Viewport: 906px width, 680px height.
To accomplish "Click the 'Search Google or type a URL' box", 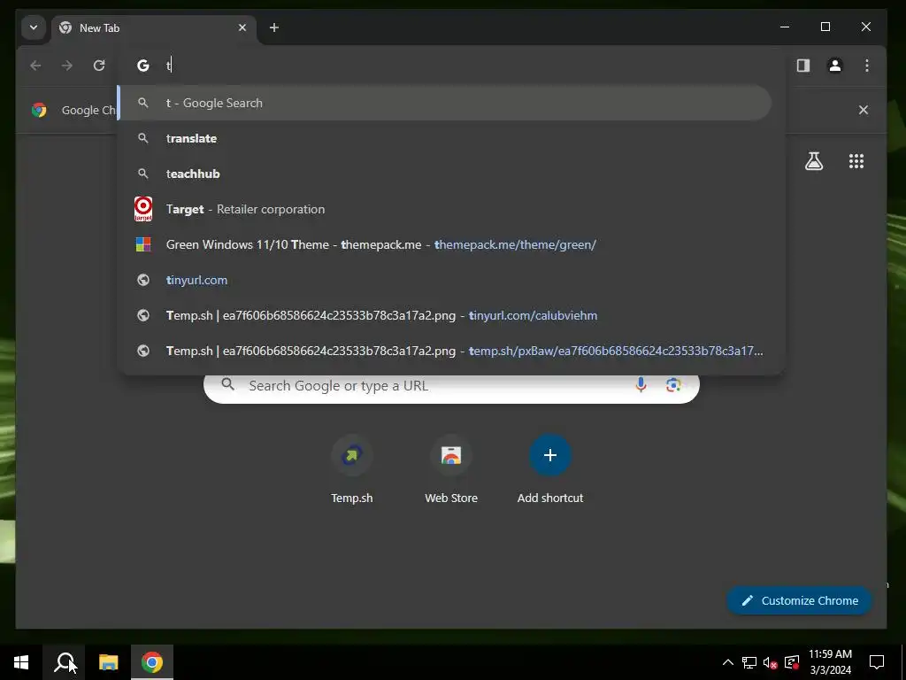I will coord(452,386).
